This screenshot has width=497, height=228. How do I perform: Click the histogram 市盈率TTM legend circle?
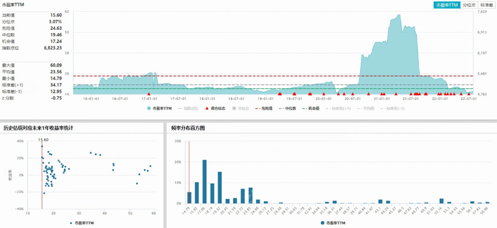pos(322,223)
